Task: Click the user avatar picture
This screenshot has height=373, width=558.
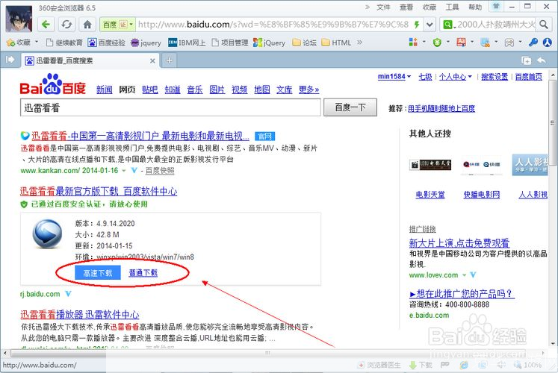Action: pos(19,19)
